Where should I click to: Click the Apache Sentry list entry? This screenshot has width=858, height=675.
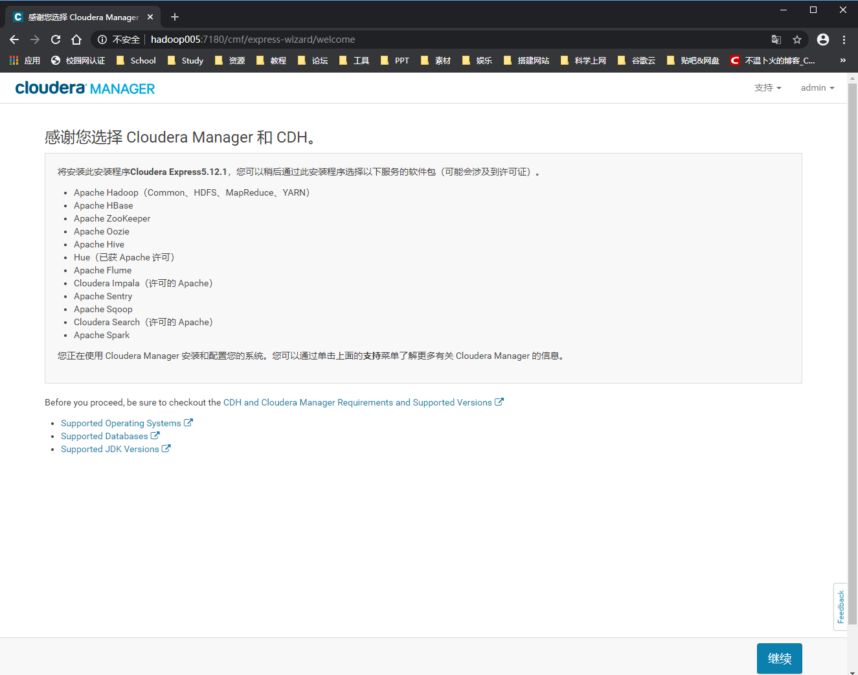pyautogui.click(x=103, y=296)
